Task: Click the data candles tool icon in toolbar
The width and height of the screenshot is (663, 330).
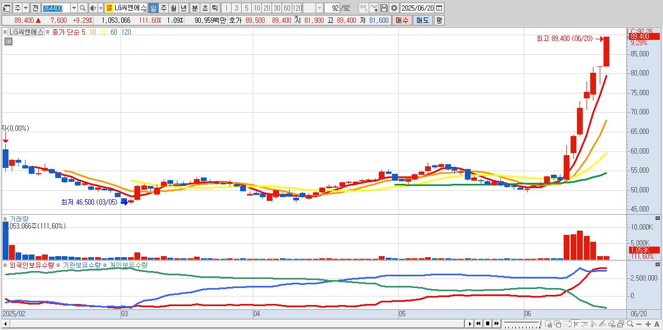Action: pyautogui.click(x=363, y=8)
